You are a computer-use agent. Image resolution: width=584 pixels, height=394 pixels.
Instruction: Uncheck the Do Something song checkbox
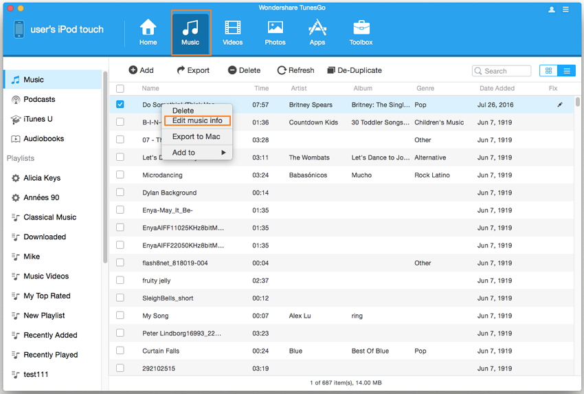[120, 105]
